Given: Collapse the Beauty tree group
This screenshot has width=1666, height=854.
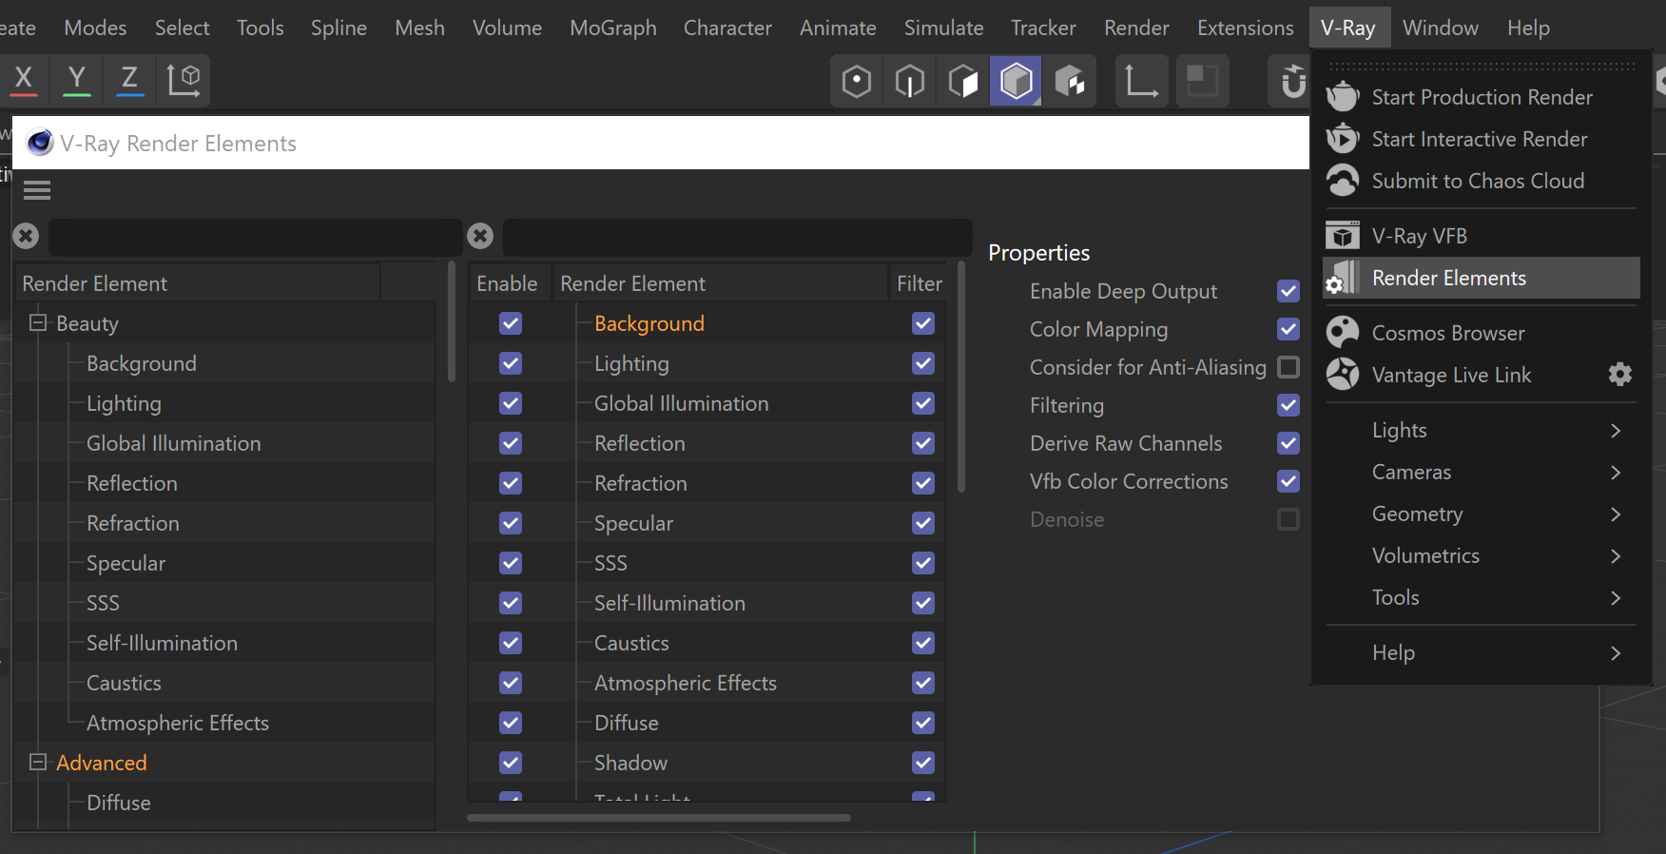Looking at the screenshot, I should pyautogui.click(x=38, y=323).
